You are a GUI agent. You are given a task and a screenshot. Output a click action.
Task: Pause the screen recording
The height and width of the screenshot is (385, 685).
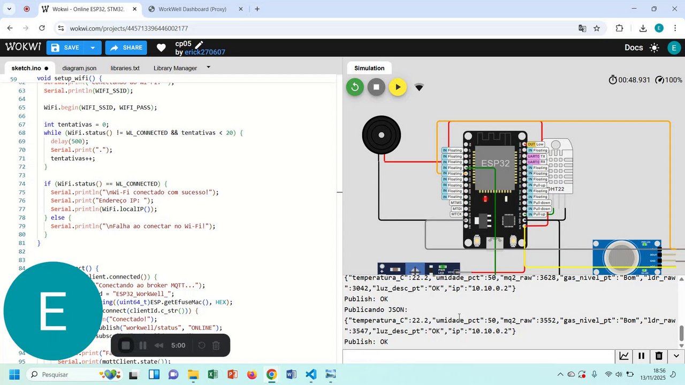click(143, 345)
